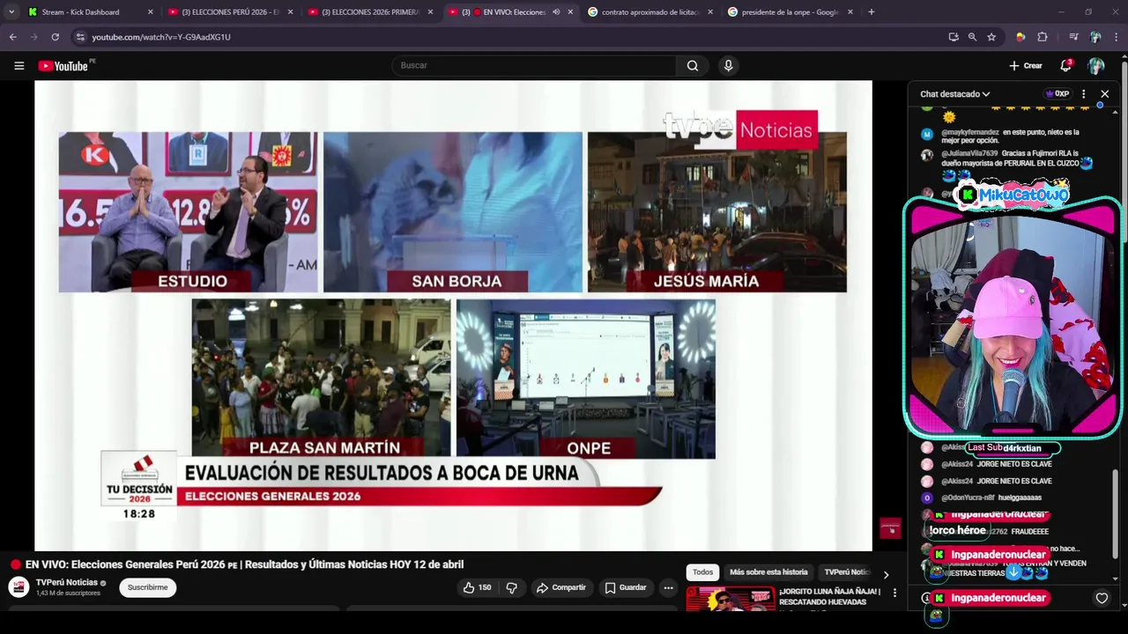Select the Todos filter chip

pyautogui.click(x=702, y=572)
